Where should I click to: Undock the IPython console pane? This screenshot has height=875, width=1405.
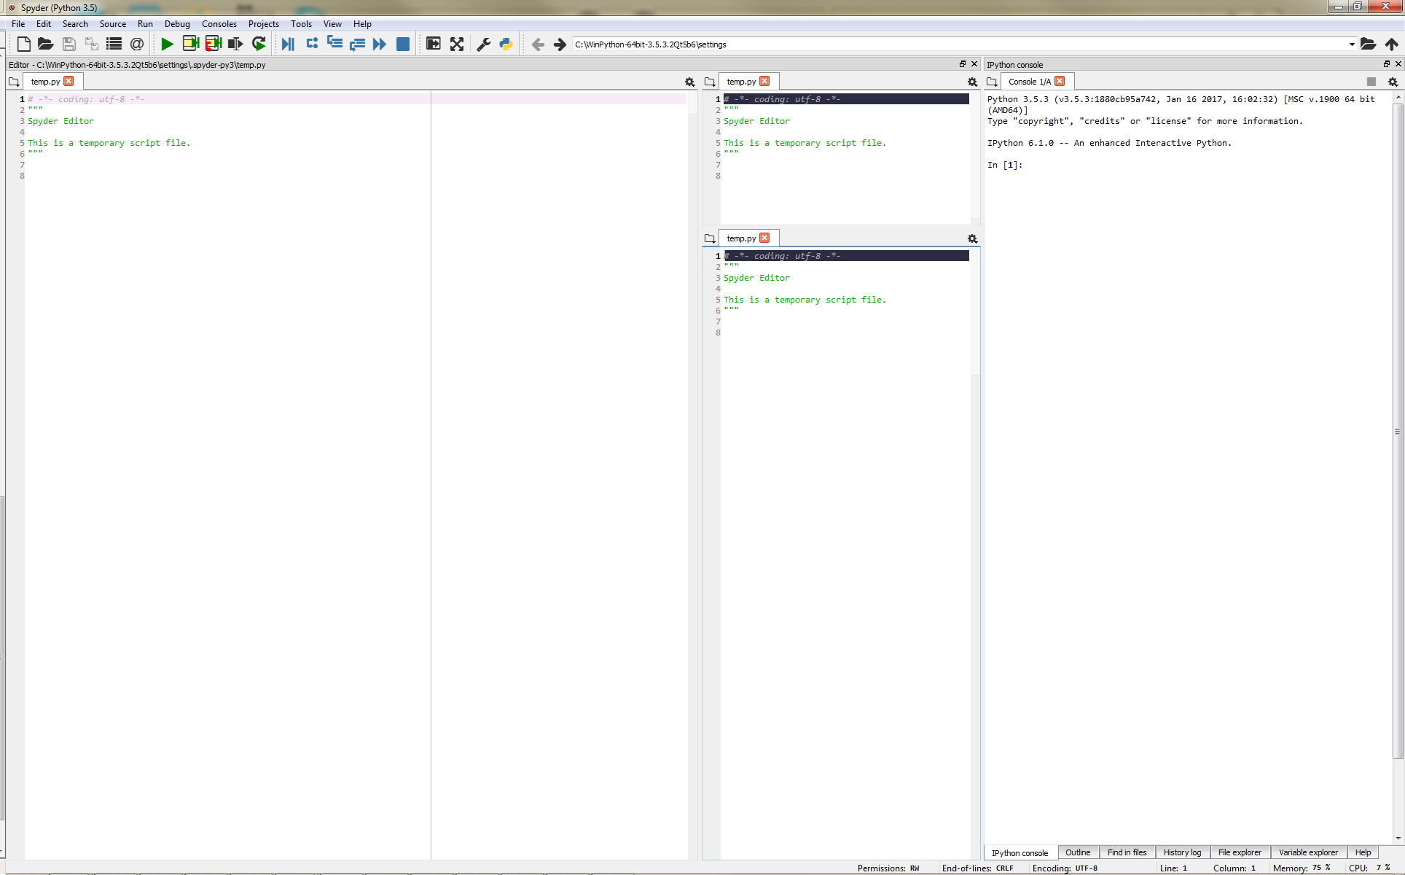[1385, 64]
